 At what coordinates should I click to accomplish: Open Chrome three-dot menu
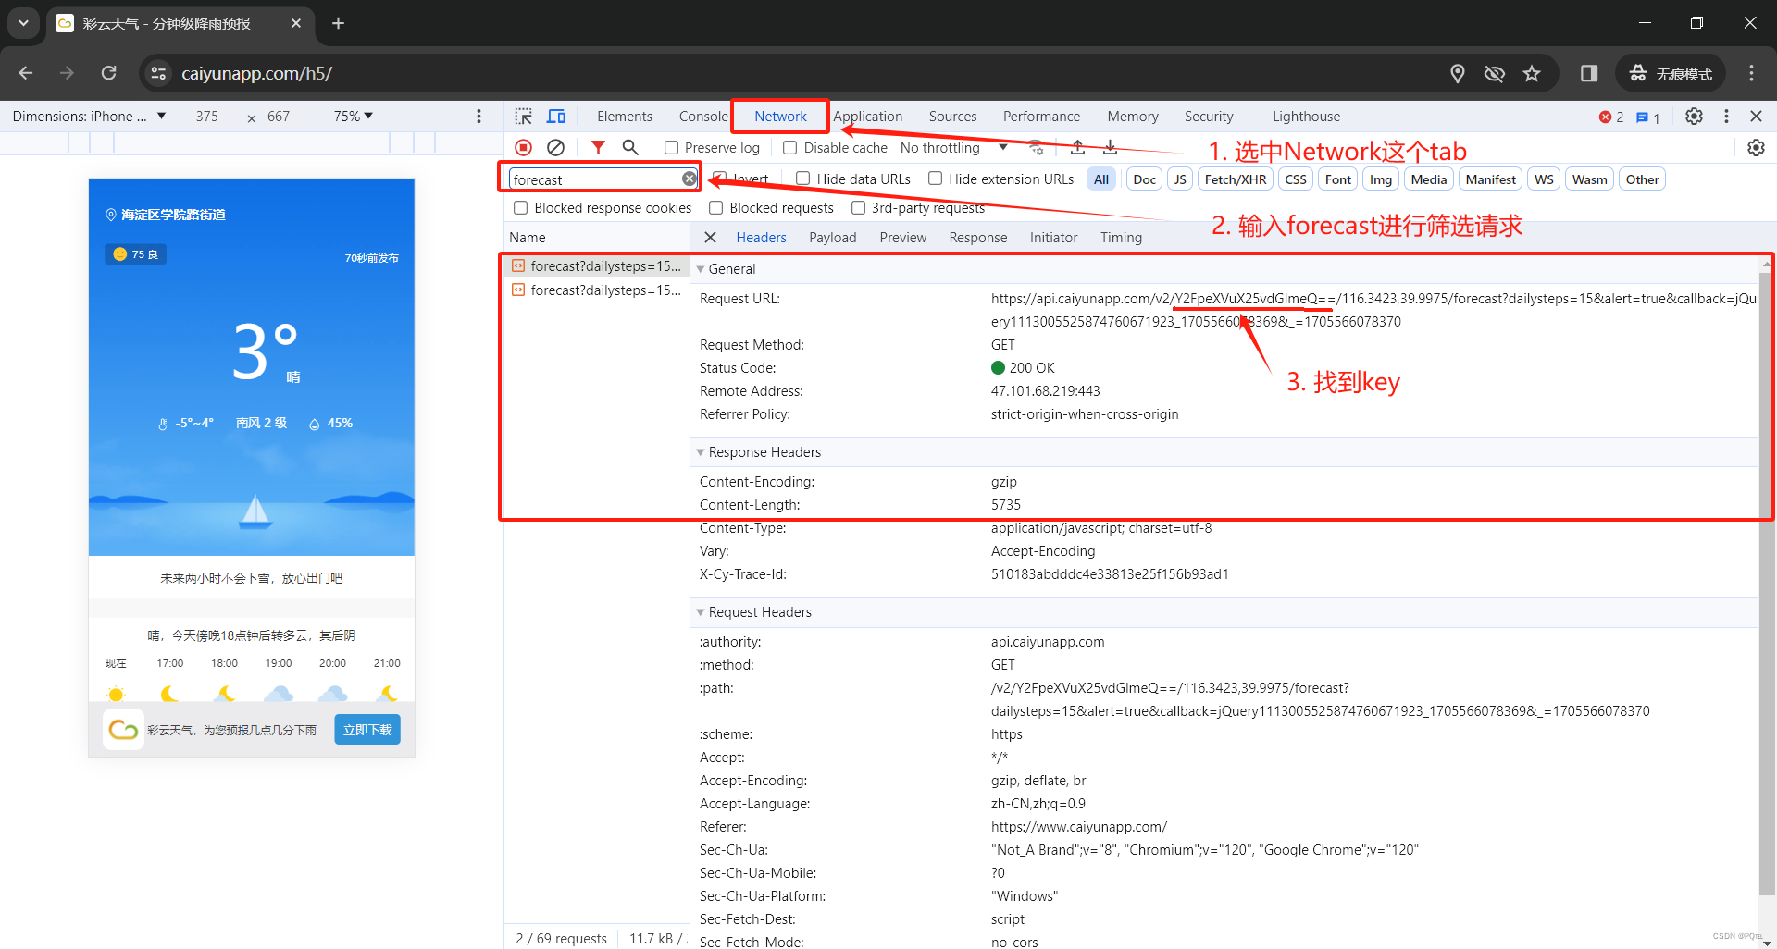[x=1751, y=74]
